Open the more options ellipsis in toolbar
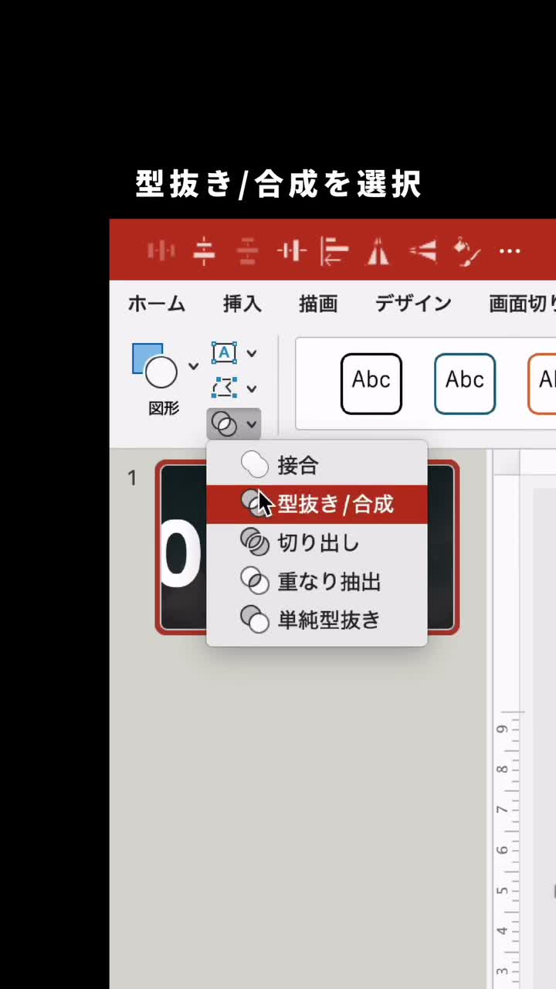 (x=510, y=252)
